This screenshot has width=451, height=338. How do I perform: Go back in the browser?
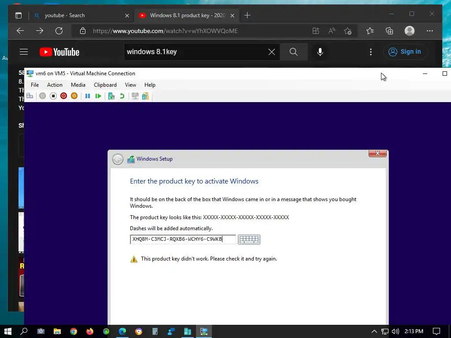(20, 31)
